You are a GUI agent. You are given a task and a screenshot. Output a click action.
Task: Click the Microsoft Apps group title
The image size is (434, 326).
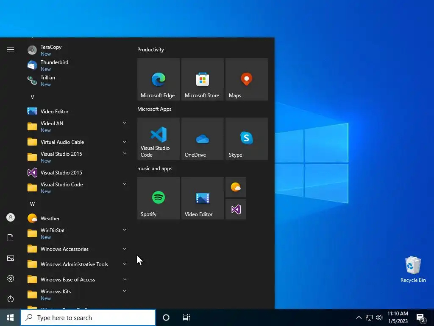[154, 109]
